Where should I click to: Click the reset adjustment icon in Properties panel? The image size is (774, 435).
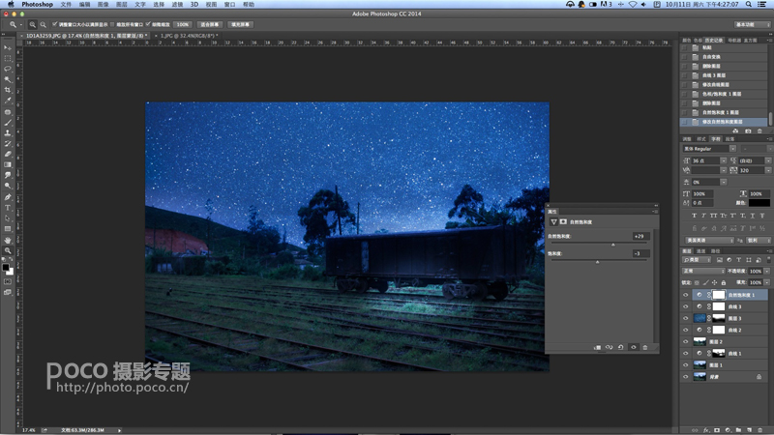click(x=620, y=347)
